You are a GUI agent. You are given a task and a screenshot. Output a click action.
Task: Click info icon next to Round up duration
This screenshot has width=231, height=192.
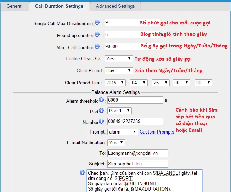tap(97, 35)
